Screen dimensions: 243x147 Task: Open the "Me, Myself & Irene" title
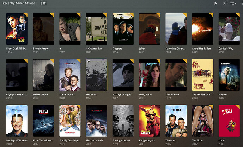point(17,141)
